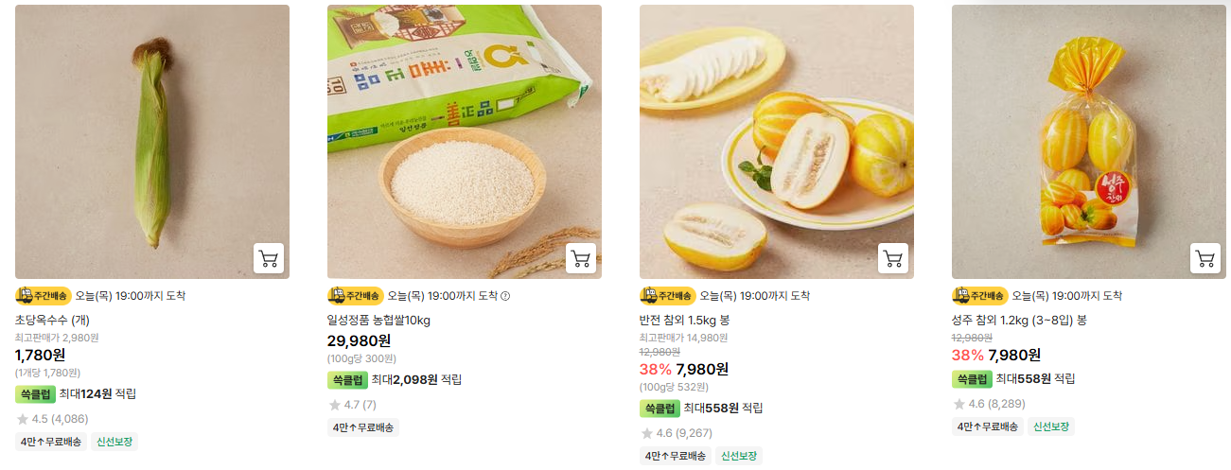Open 반전 참외 1.5kg 봉 title
Image resolution: width=1231 pixels, height=470 pixels.
(x=685, y=321)
